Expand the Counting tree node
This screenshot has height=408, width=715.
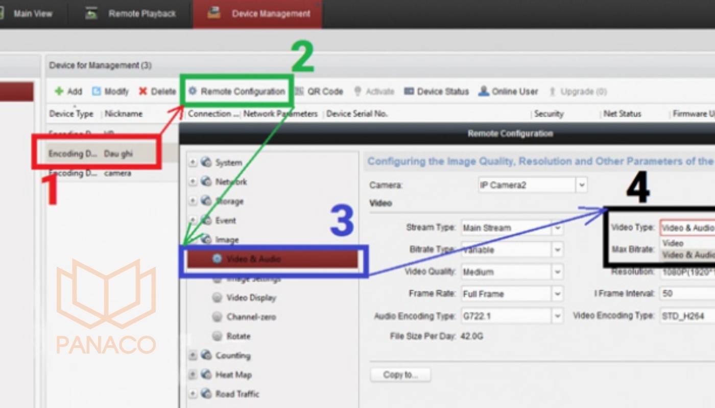(193, 355)
